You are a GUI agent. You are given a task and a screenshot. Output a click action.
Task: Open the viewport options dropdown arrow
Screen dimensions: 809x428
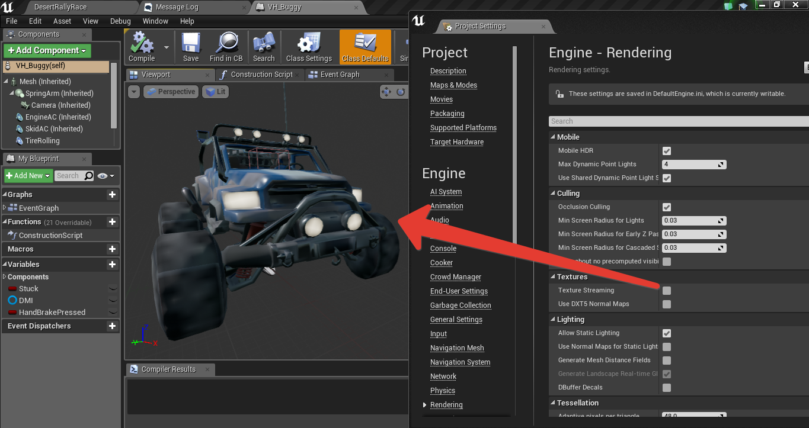pyautogui.click(x=133, y=92)
